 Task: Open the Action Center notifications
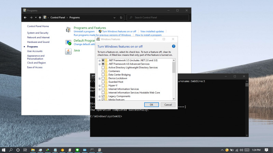[267, 150]
